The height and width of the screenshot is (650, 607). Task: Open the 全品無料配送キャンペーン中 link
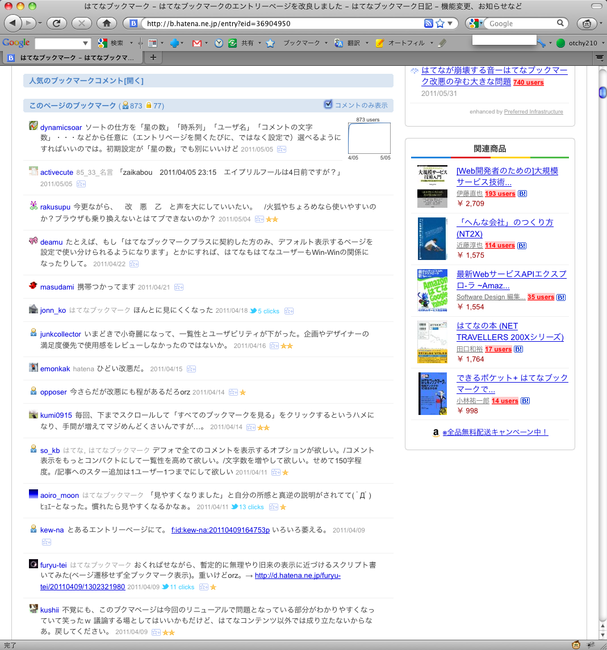click(x=495, y=433)
